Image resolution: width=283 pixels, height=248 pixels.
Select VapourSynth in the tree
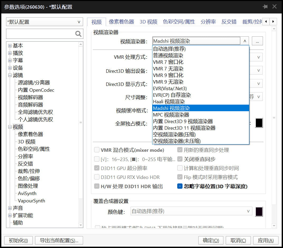pos(31,201)
